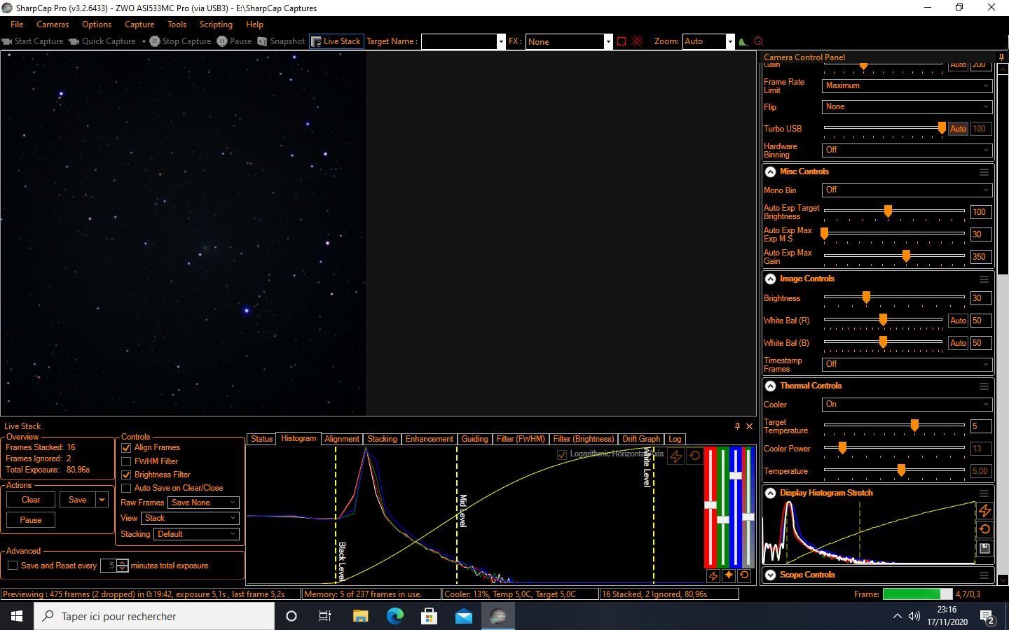Open the Mail app from taskbar
This screenshot has width=1009, height=630.
pyautogui.click(x=464, y=616)
